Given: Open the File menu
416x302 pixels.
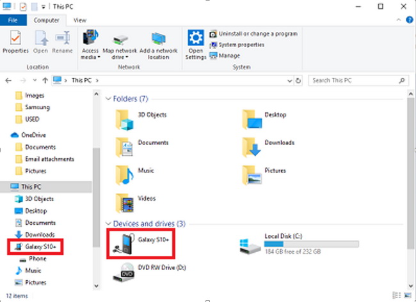Looking at the screenshot, I should coord(13,20).
